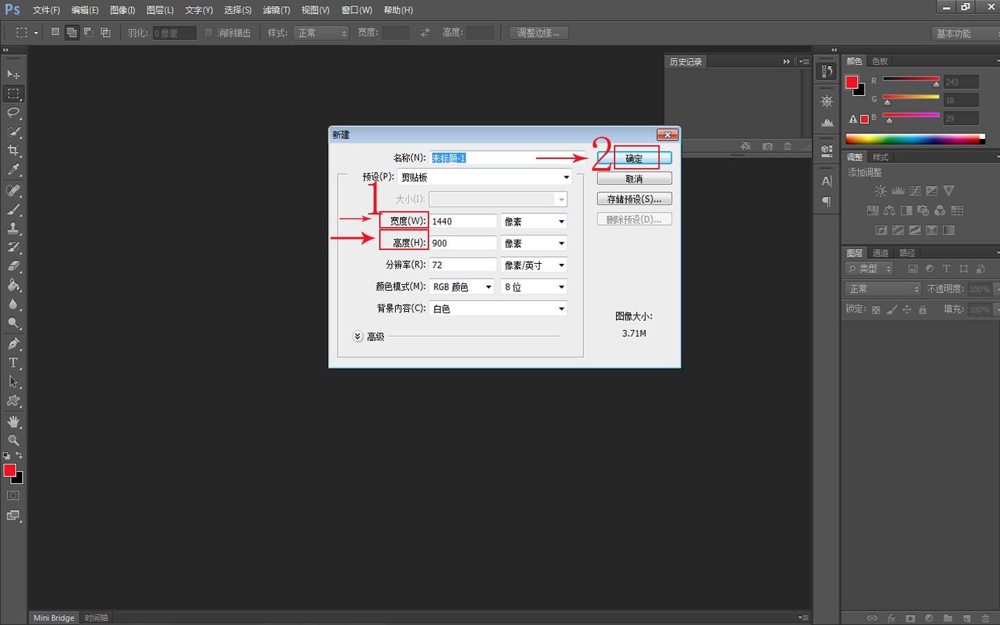Screen dimensions: 1000x625
Task: Toggle lock image pixels brush icon
Action: coord(892,310)
